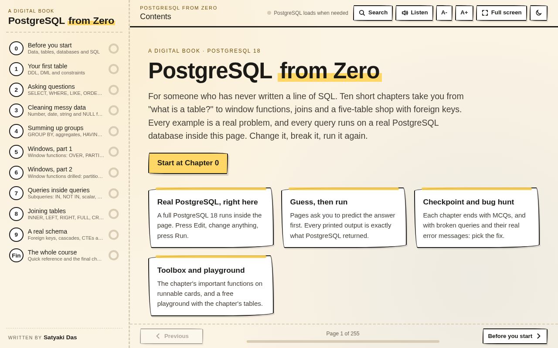This screenshot has height=348, width=558.
Task: Click the progress ring for Your first table
Action: click(x=114, y=69)
